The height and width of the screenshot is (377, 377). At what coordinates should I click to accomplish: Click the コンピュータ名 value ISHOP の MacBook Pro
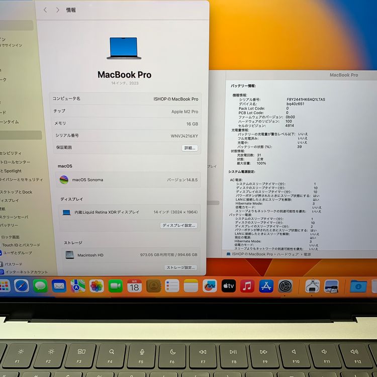176,99
